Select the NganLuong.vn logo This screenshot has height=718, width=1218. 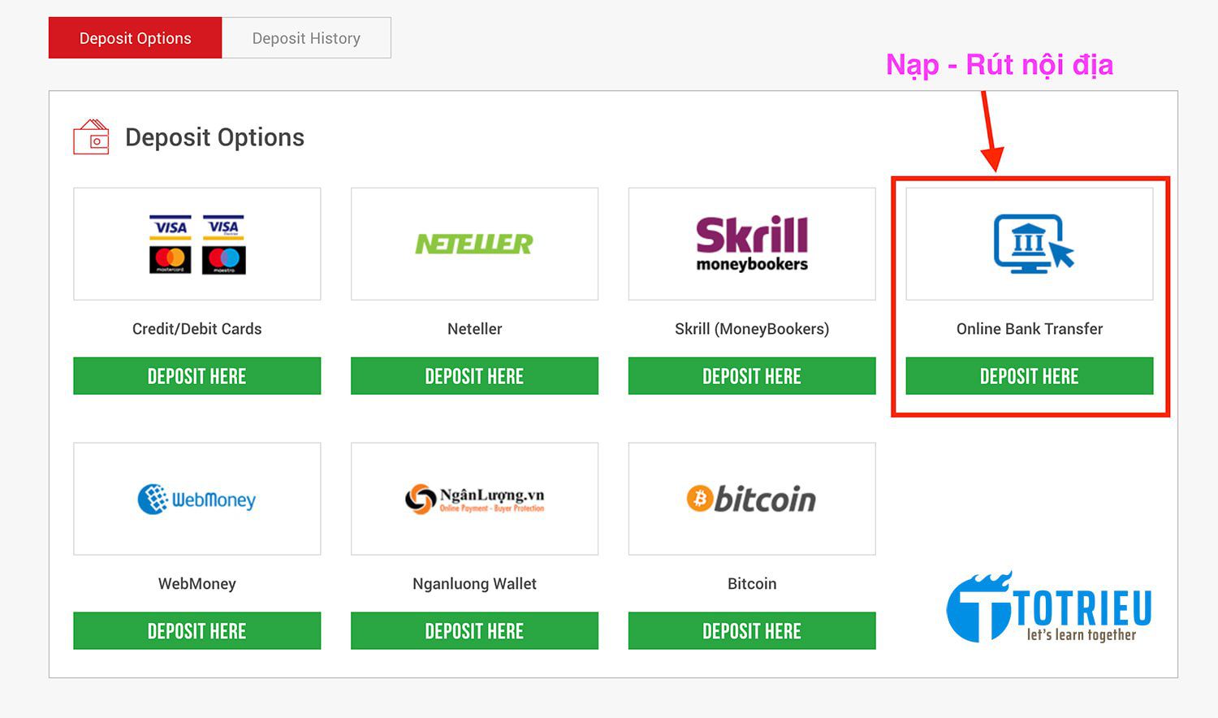coord(474,499)
